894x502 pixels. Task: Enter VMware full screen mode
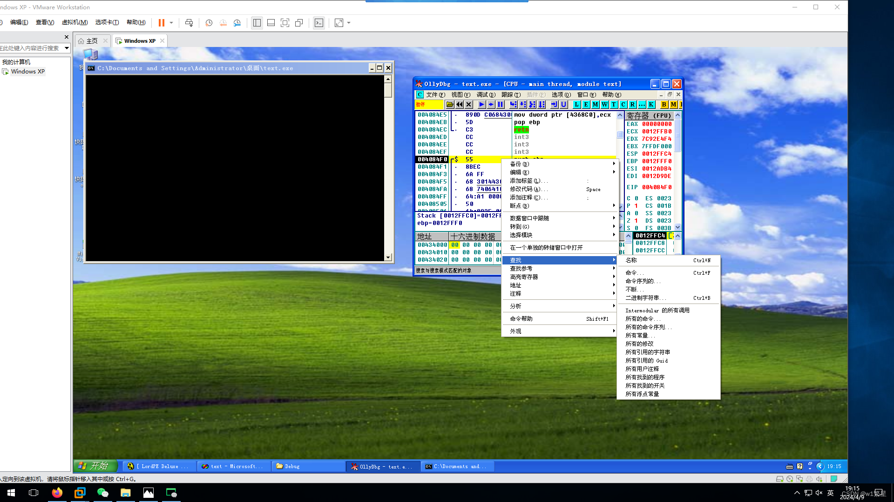[285, 23]
